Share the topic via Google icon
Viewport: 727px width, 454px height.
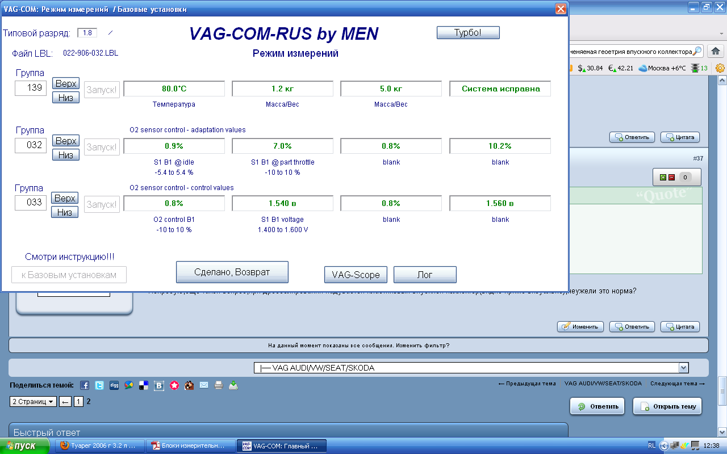(x=129, y=385)
